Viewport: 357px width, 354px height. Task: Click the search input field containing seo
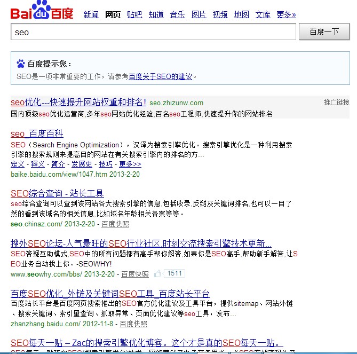pyautogui.click(x=153, y=32)
